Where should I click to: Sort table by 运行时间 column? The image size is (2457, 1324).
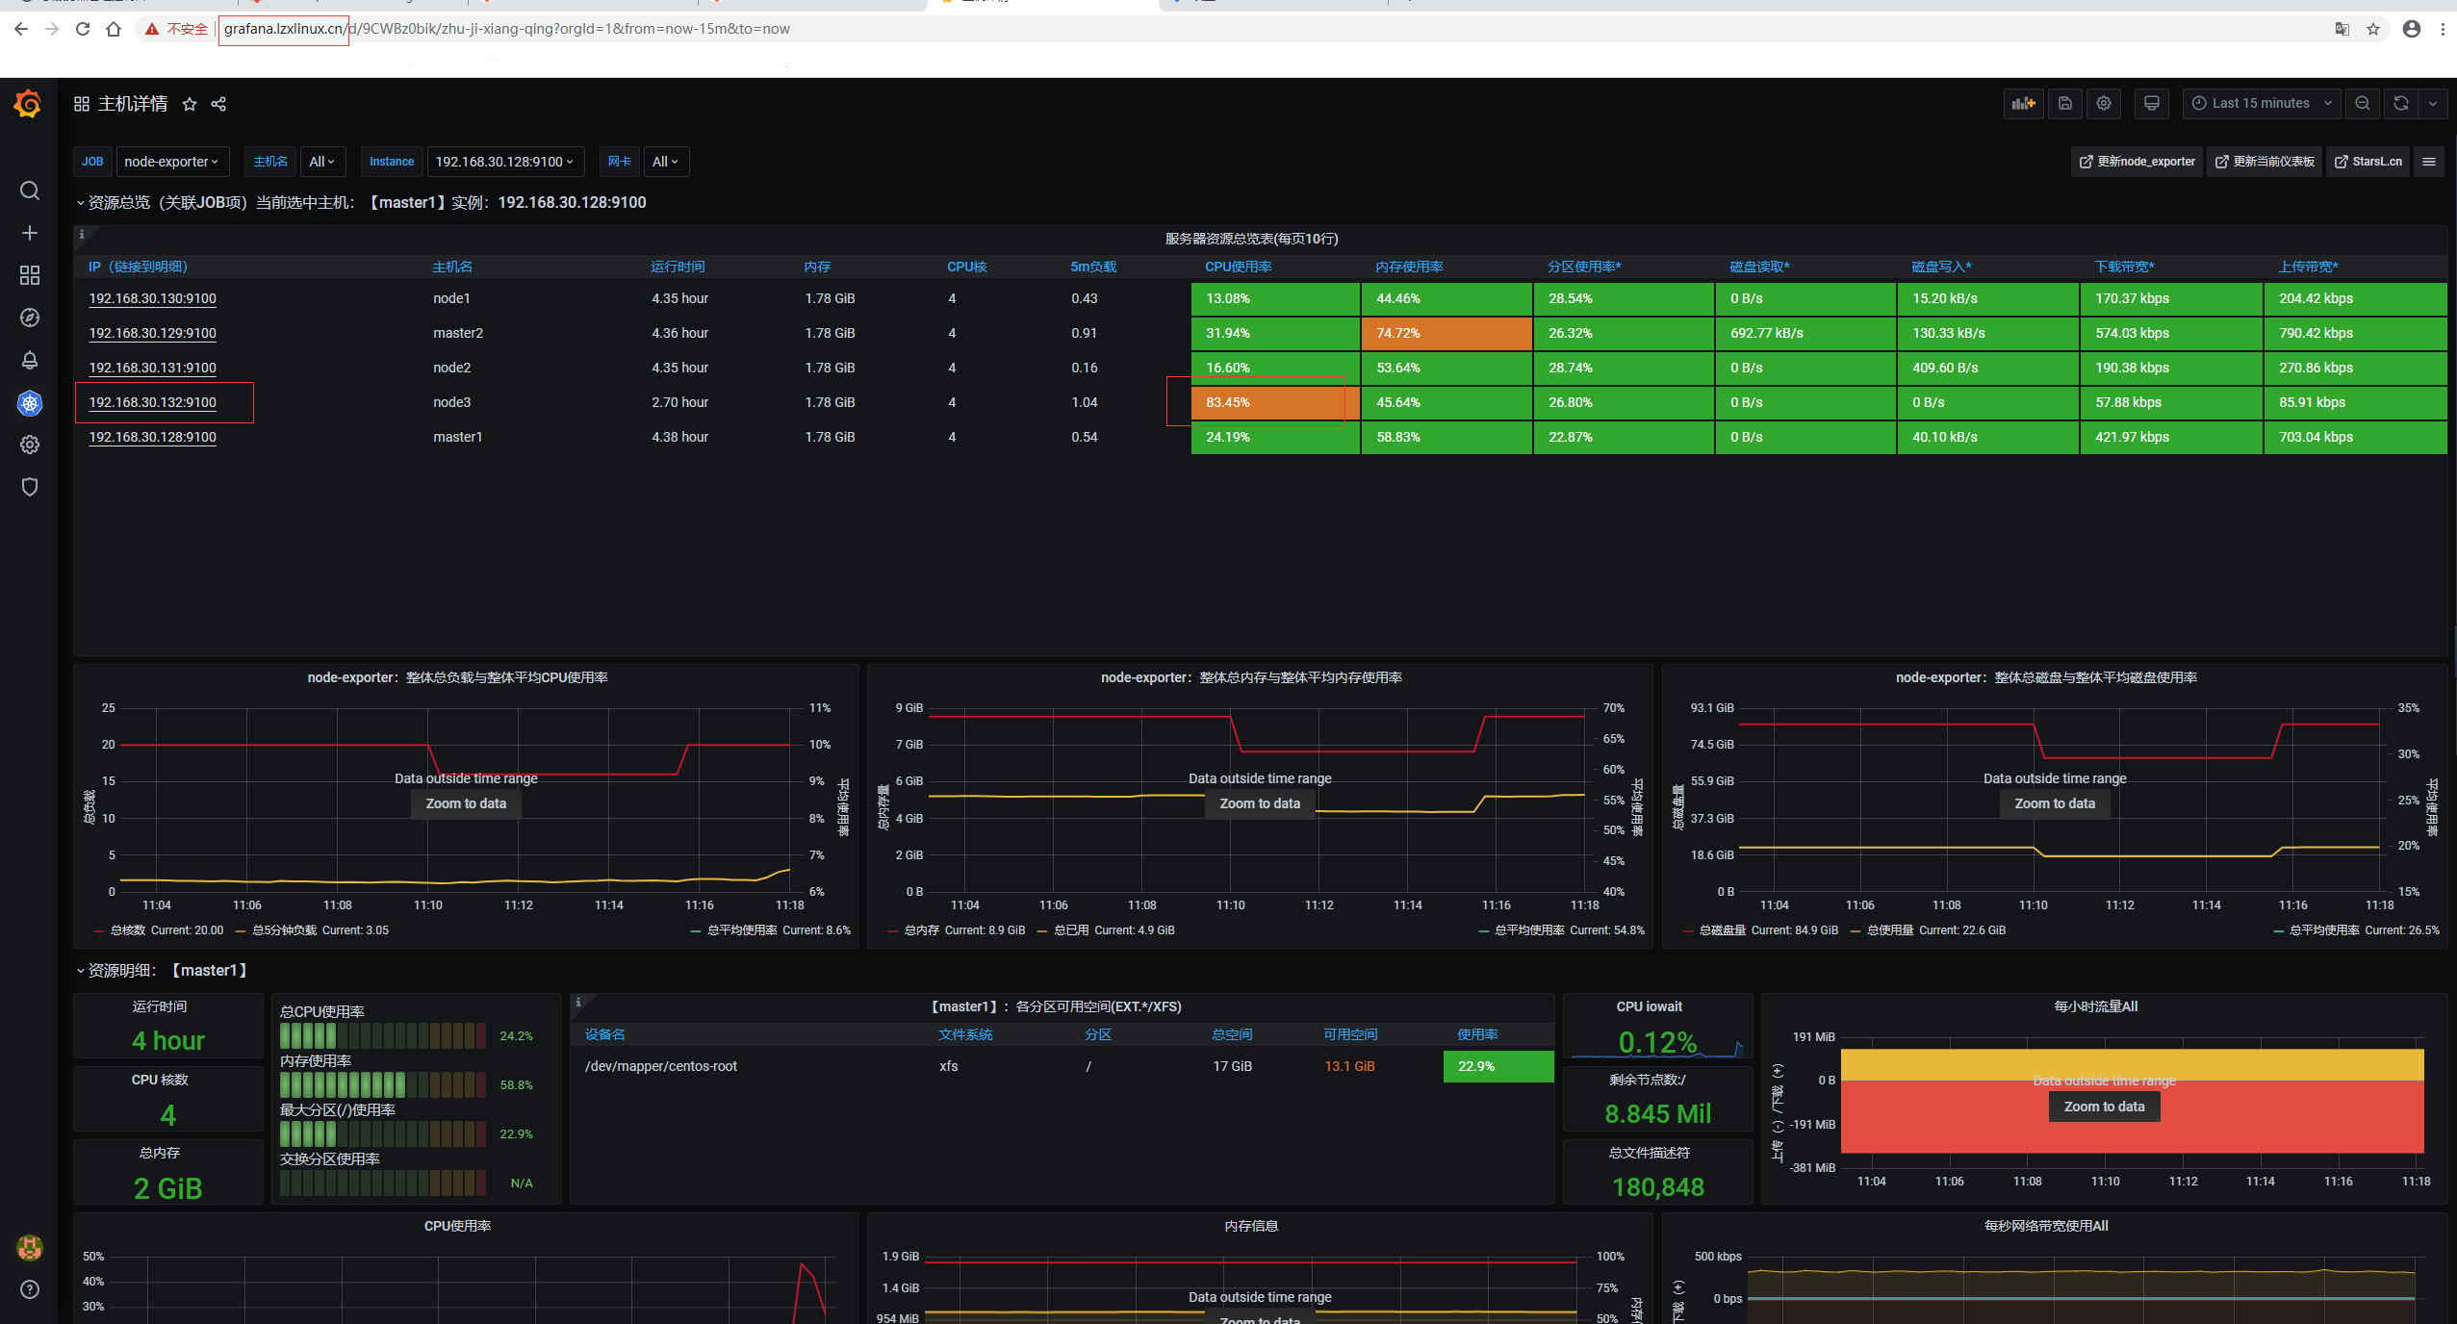pyautogui.click(x=678, y=267)
